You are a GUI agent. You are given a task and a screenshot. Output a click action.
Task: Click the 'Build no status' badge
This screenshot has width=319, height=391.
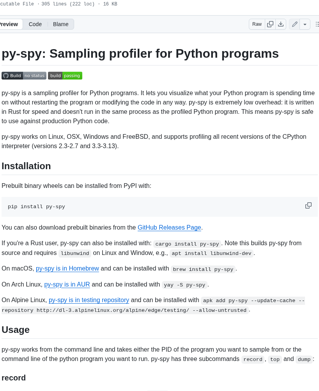[x=23, y=75]
